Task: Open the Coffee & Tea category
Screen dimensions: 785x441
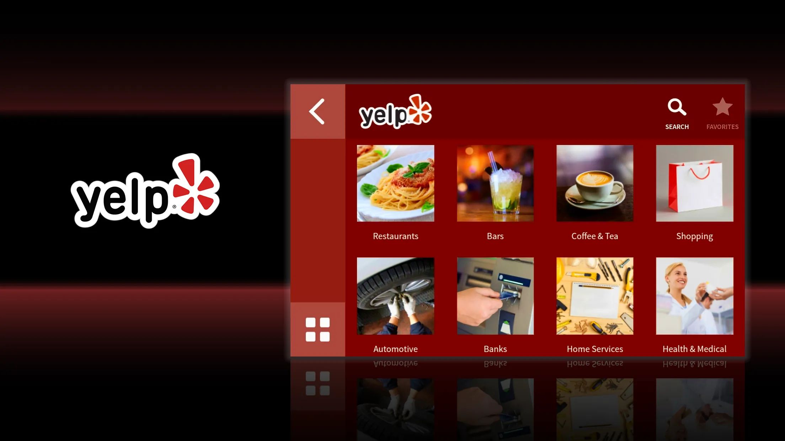Action: tap(595, 193)
